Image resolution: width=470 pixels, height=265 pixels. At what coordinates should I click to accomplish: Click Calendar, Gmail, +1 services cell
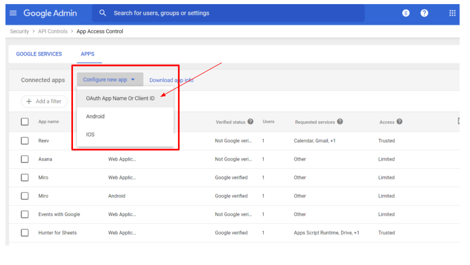point(315,141)
